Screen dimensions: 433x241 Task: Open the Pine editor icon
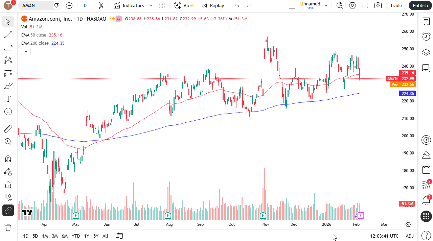tap(426, 155)
